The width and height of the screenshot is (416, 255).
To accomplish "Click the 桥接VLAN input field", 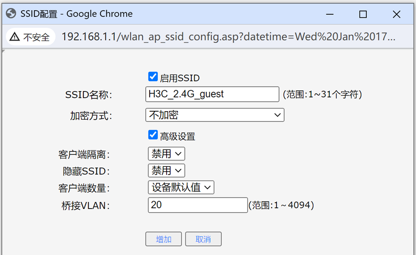I will click(x=198, y=205).
